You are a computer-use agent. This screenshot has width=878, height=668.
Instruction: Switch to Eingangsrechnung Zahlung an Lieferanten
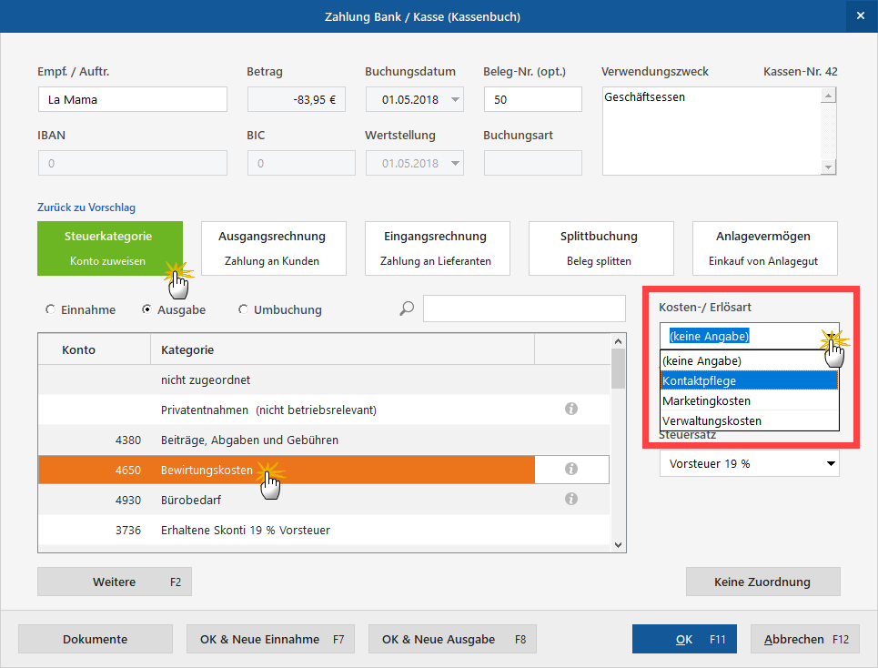pos(438,248)
